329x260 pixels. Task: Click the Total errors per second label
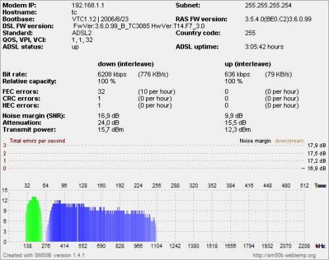38,141
